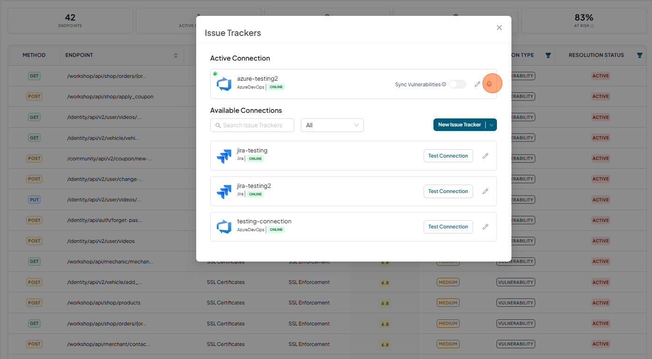652x359 pixels.
Task: Click the Jira logo of jira-testing
Action: coord(224,156)
